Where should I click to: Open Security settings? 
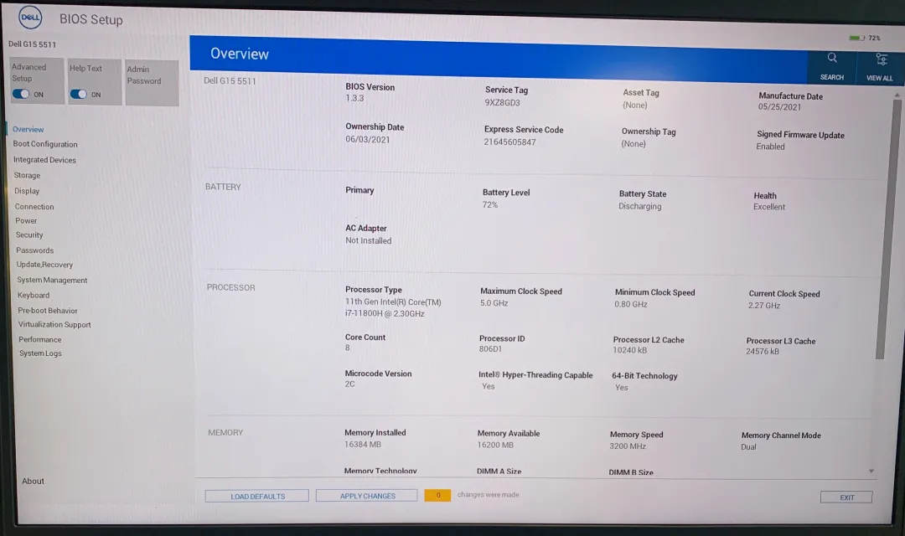28,234
